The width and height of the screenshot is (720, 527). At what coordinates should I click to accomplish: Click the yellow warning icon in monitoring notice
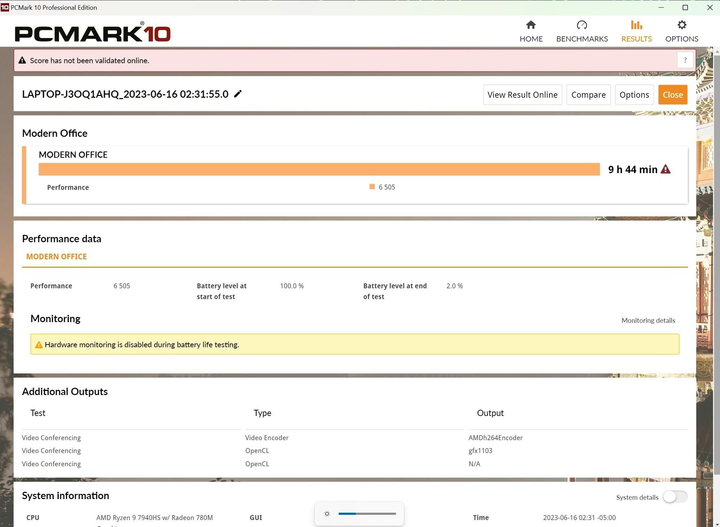point(39,344)
